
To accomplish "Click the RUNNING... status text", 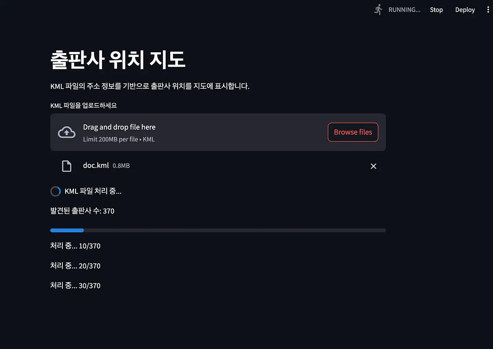I will (x=404, y=10).
